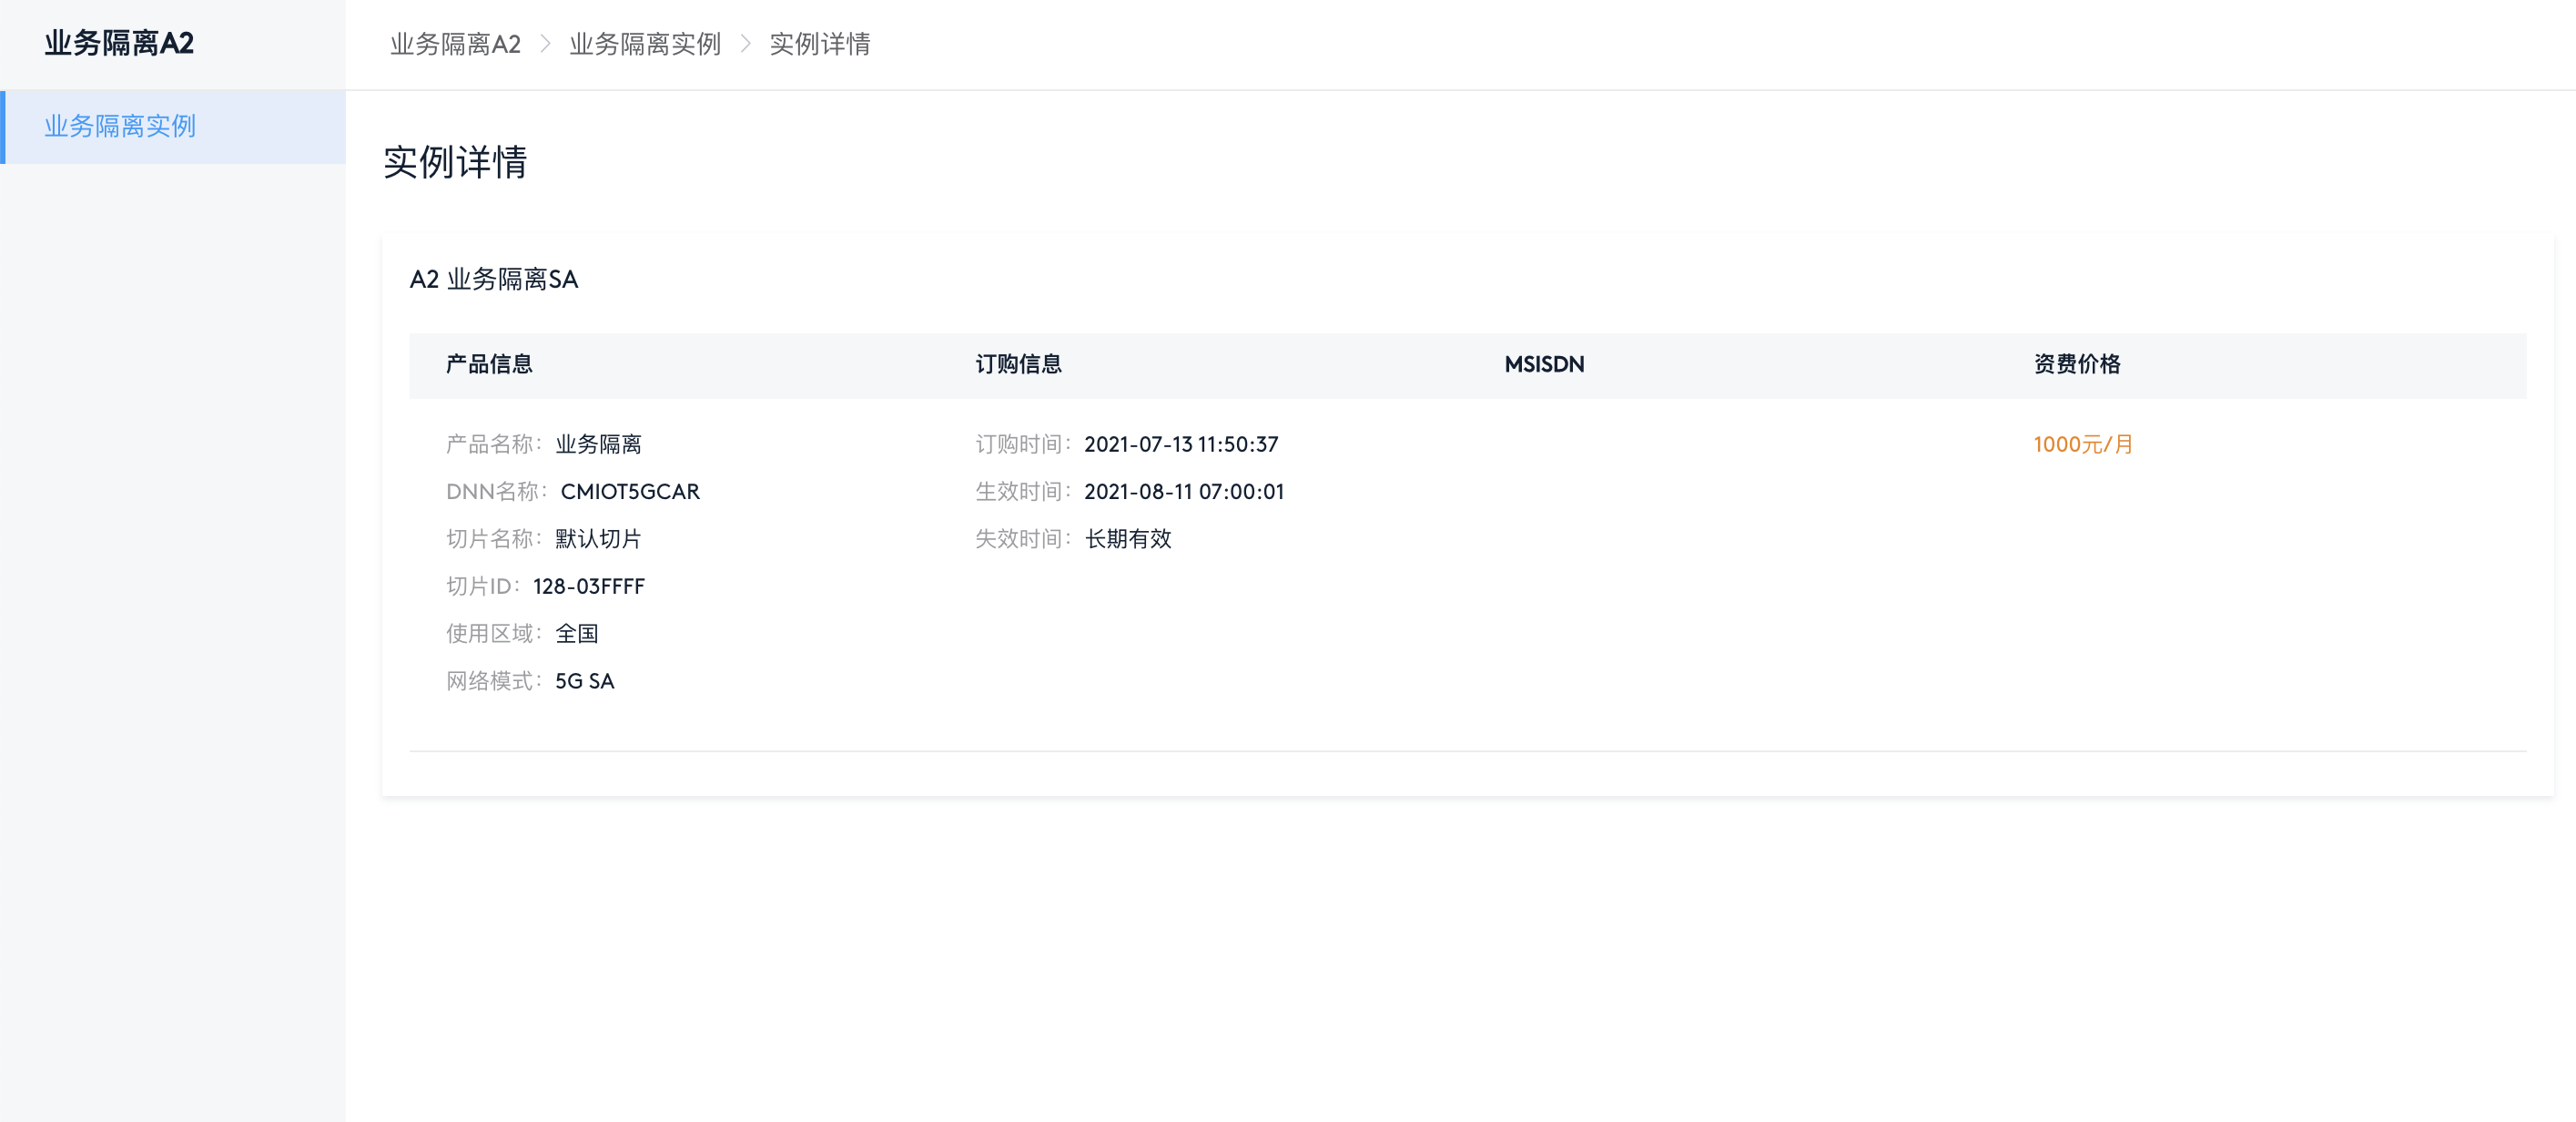Open the 业务隔离实例 sidebar entry
2576x1122 pixels.
point(120,127)
